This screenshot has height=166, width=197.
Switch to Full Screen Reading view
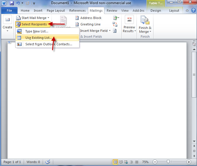pyautogui.click(x=121, y=162)
